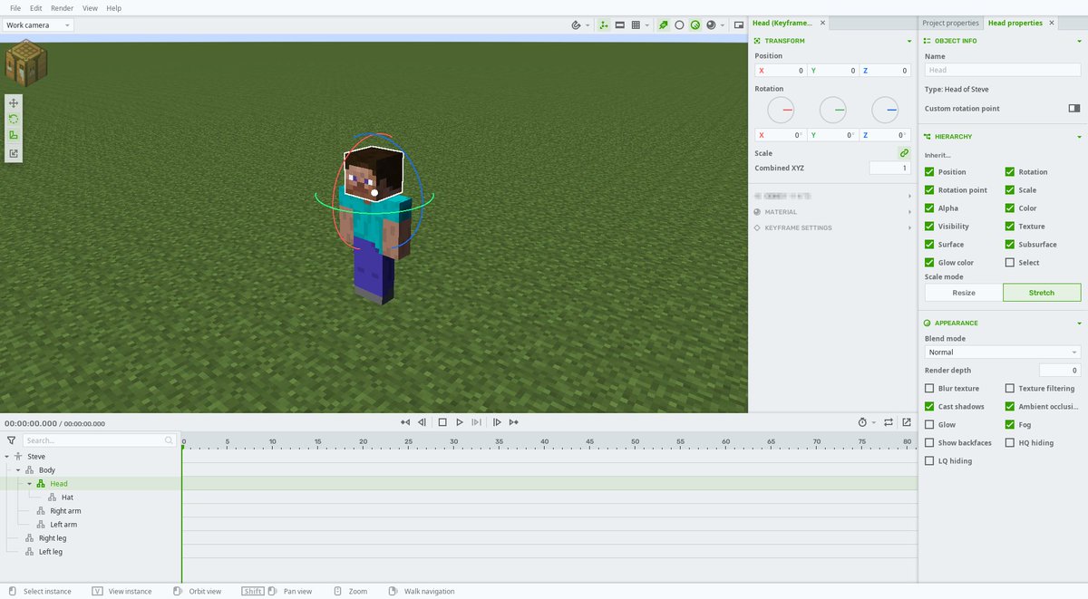Toggle timeline loop icon
Viewport: 1088px width, 599px height.
click(889, 422)
